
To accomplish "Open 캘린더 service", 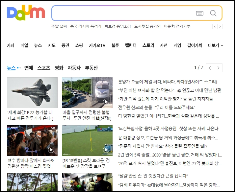I will (131, 45).
